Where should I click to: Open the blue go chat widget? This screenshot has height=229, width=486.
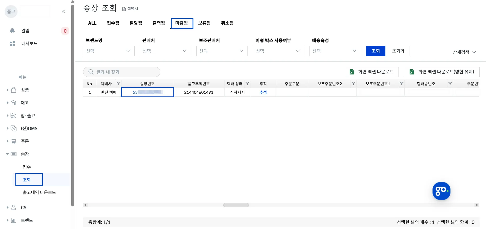(441, 191)
